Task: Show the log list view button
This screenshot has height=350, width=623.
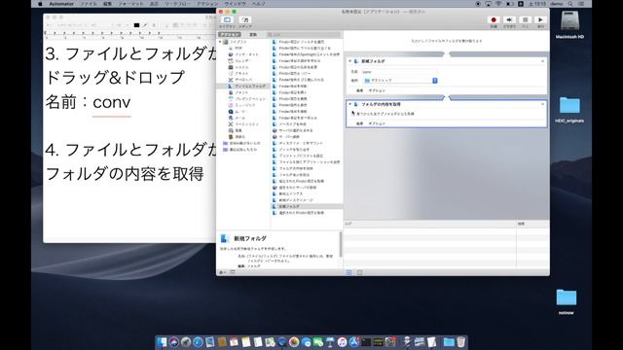Action: tap(348, 272)
